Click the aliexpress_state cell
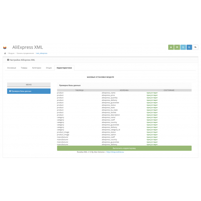201x201 pixels. coord(108,108)
